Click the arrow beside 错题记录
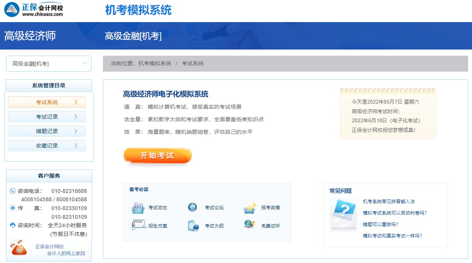472x263 pixels. pos(76,131)
